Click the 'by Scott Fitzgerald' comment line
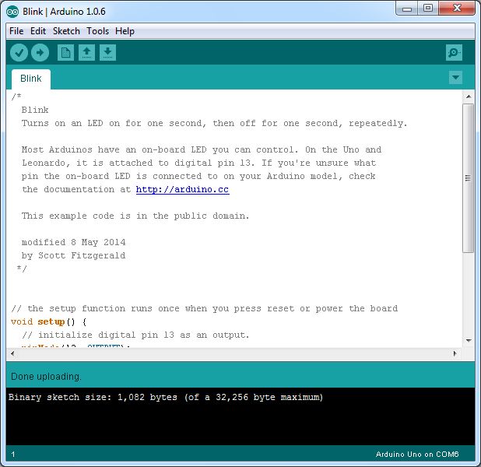The width and height of the screenshot is (481, 467). pyautogui.click(x=73, y=255)
